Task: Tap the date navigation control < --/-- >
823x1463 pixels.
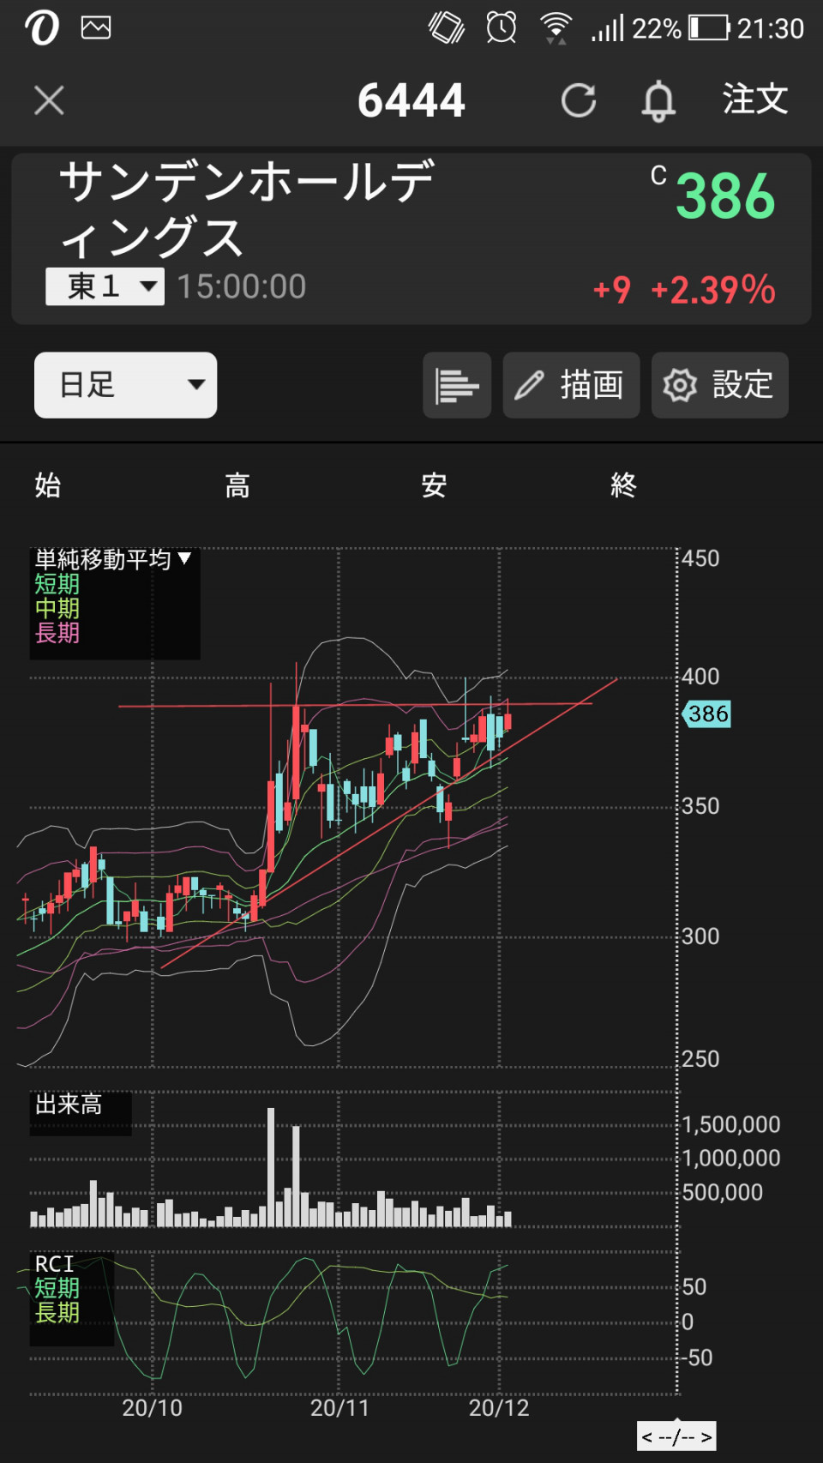Action: 676,1436
